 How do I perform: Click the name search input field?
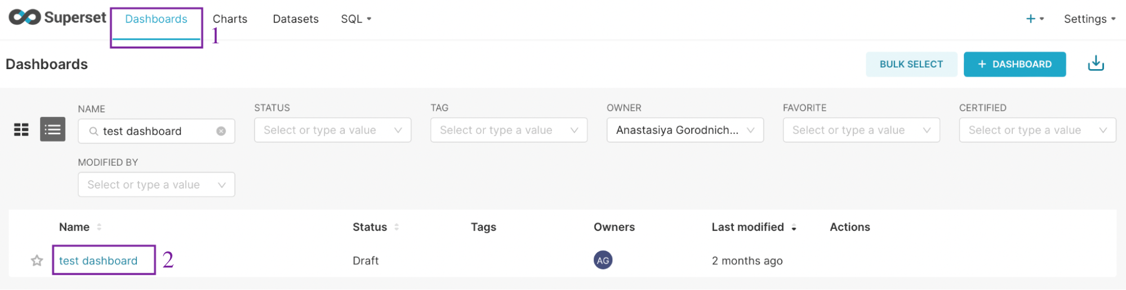(x=152, y=131)
